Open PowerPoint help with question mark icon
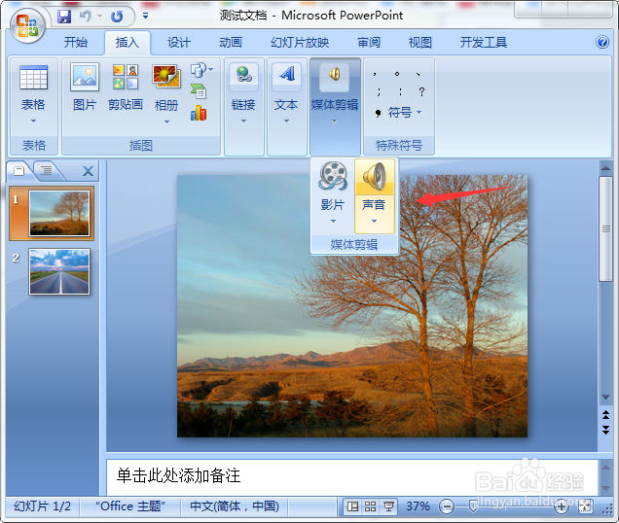Image resolution: width=619 pixels, height=523 pixels. pos(602,42)
